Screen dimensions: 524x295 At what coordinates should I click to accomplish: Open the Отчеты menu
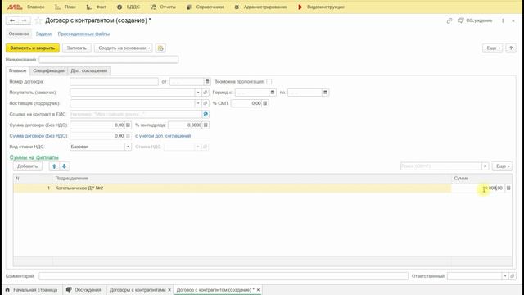[163, 7]
